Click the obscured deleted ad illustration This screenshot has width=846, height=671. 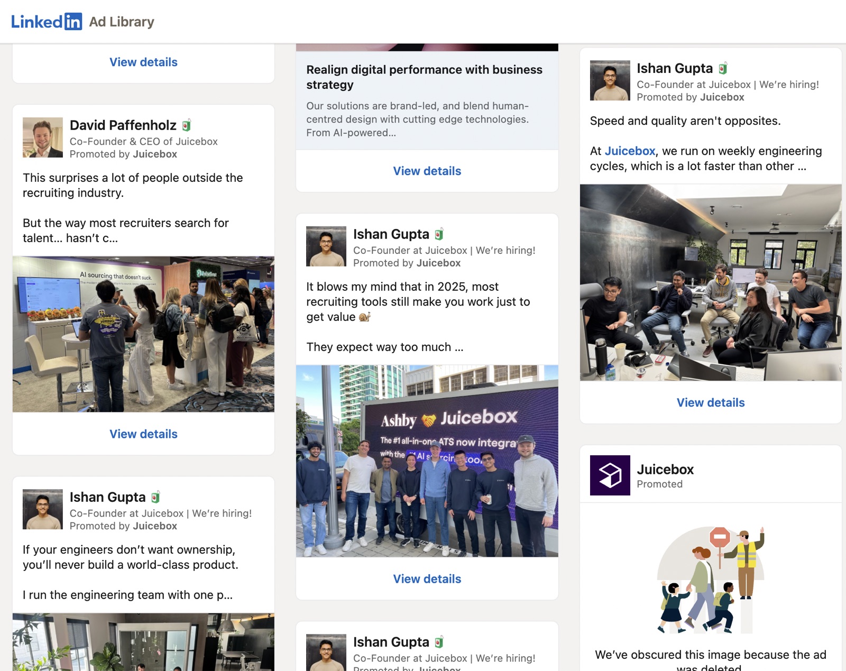[711, 580]
